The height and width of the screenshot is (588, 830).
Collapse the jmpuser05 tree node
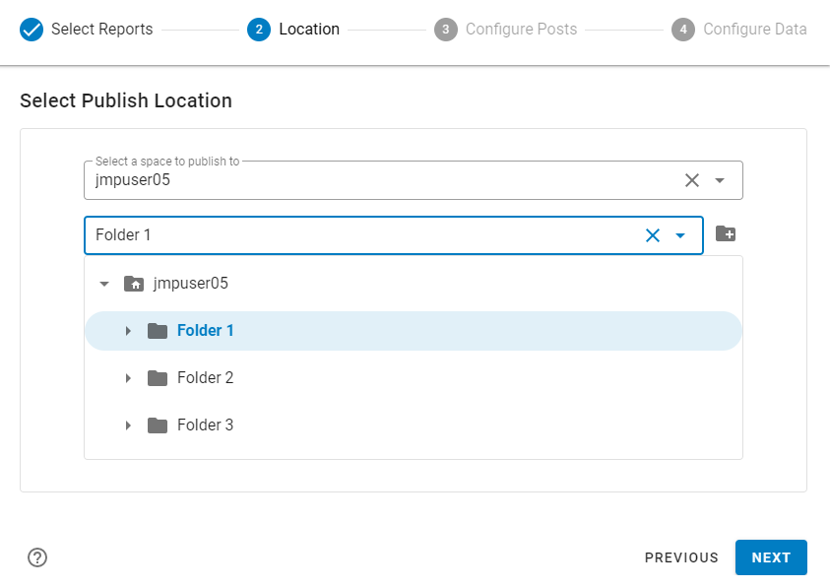coord(104,283)
